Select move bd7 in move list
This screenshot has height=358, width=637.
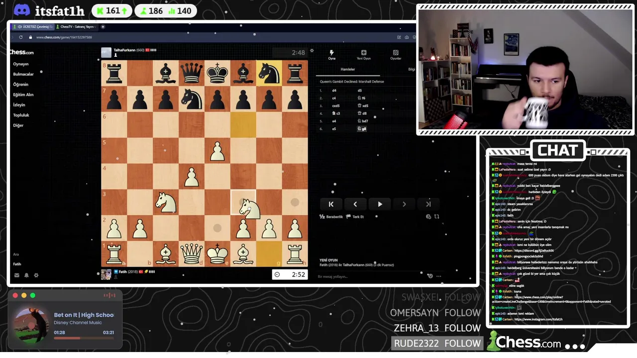[363, 121]
